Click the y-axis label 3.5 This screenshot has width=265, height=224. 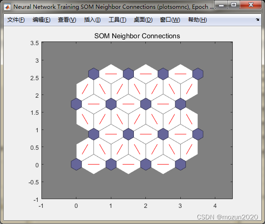(35, 43)
